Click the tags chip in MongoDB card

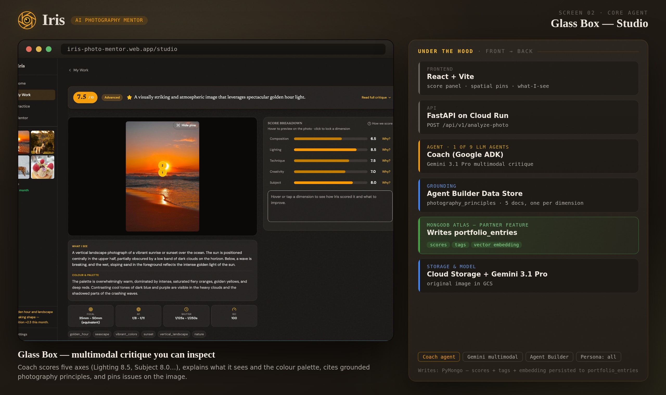point(460,245)
